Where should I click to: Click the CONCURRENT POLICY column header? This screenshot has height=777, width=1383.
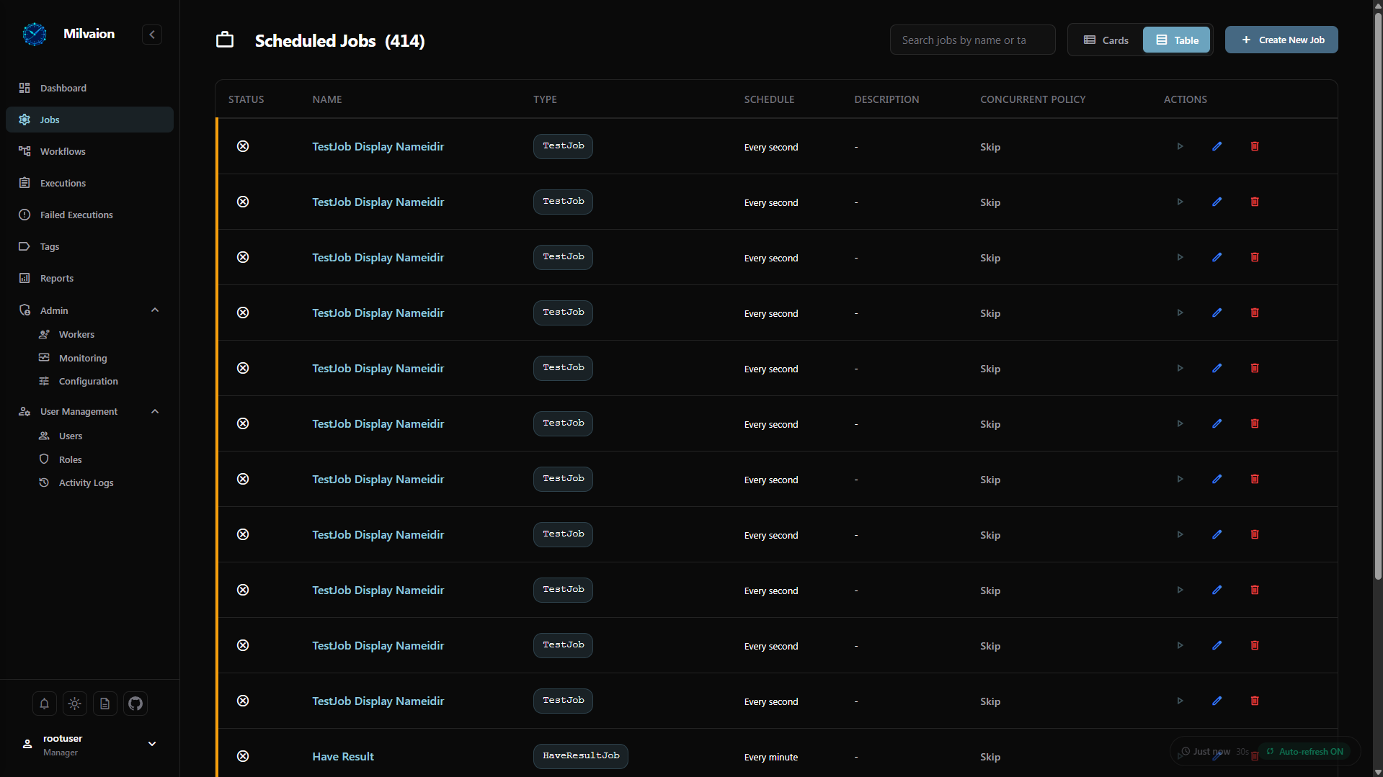click(x=1033, y=99)
